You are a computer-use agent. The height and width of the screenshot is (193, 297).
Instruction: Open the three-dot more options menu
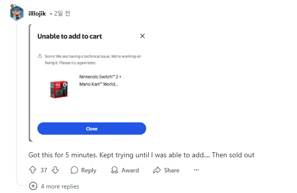[x=196, y=170]
